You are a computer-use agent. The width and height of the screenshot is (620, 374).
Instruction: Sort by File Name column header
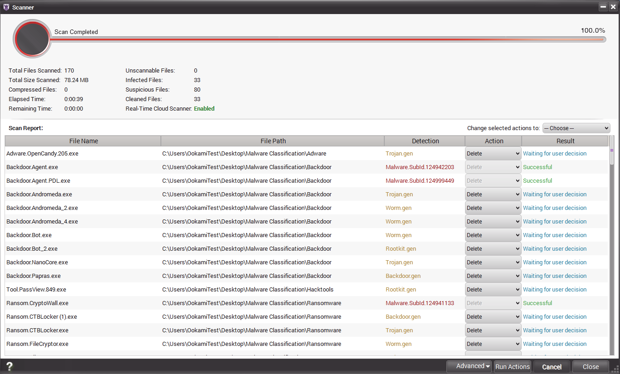(x=83, y=141)
